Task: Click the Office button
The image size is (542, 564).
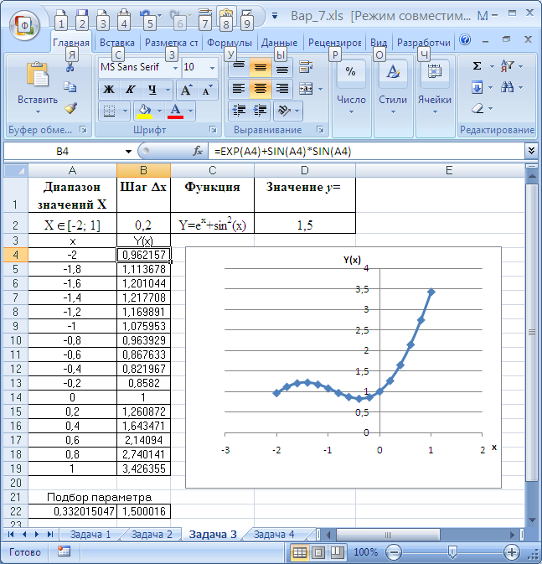Action: 24,25
